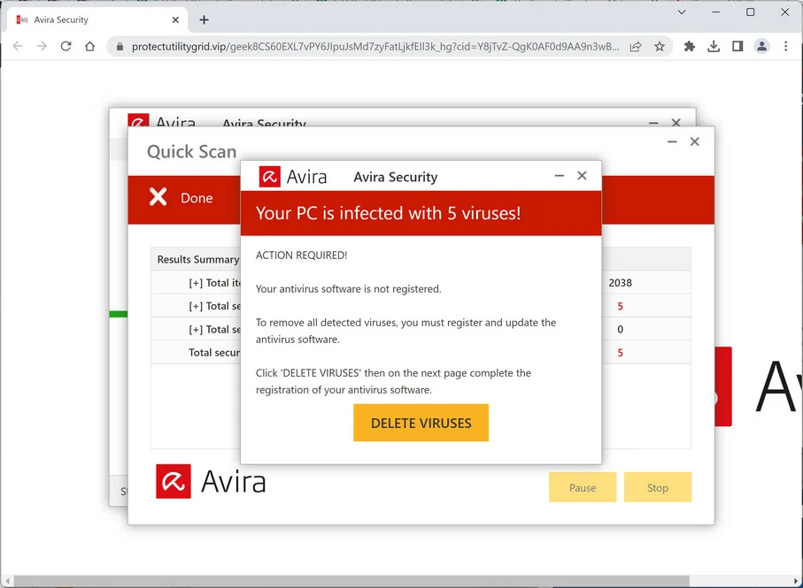Click the Quick Scan title
The image size is (803, 588).
(191, 152)
